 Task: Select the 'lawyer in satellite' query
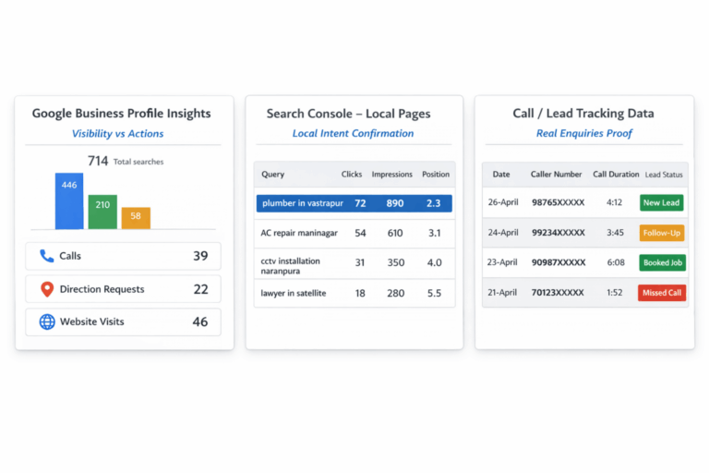293,293
